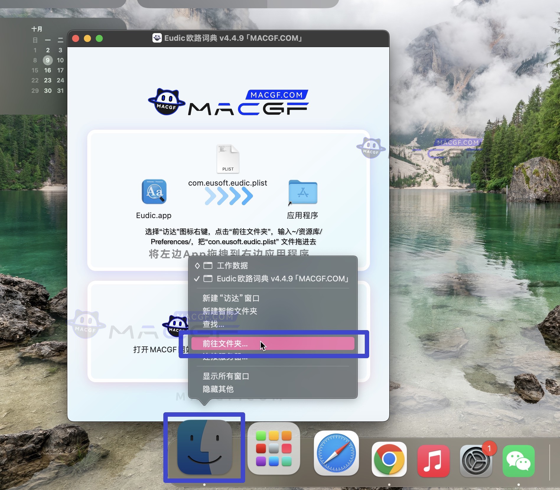Click the MACGF.COM banner link
This screenshot has width=560, height=490.
click(x=276, y=95)
